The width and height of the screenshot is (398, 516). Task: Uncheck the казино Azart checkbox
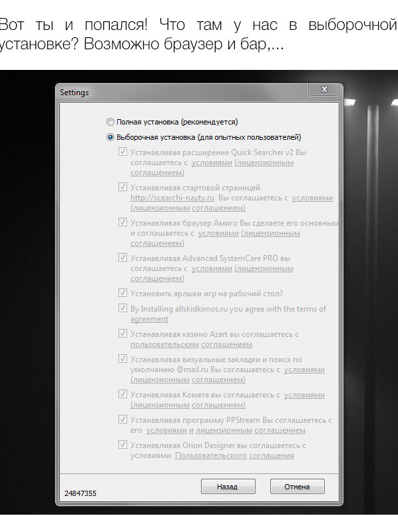click(122, 334)
